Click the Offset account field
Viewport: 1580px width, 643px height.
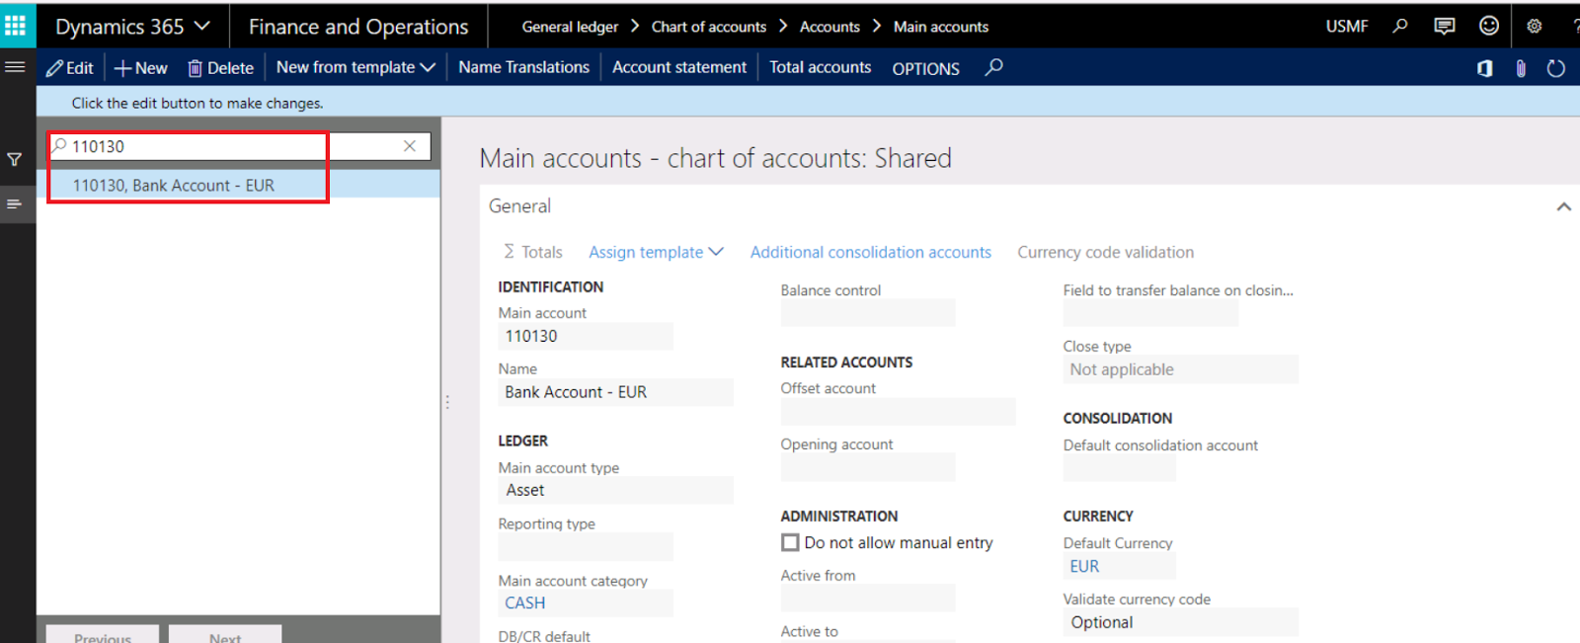898,412
